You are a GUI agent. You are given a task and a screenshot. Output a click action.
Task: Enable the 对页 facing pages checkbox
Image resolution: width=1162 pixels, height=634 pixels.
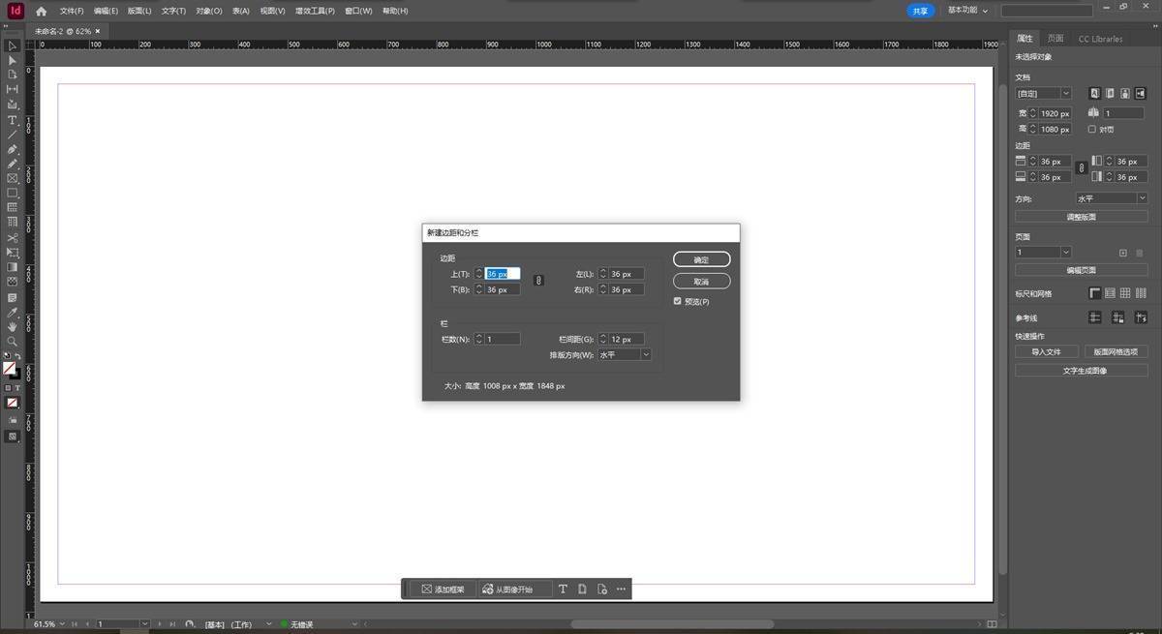point(1092,129)
